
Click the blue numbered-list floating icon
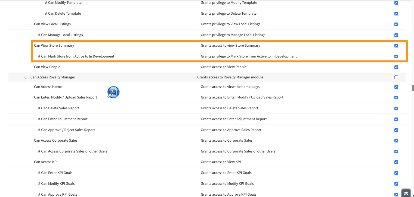click(x=113, y=92)
